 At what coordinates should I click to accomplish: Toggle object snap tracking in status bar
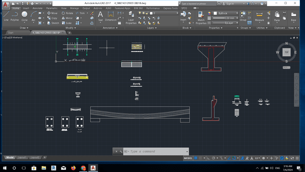point(229,158)
